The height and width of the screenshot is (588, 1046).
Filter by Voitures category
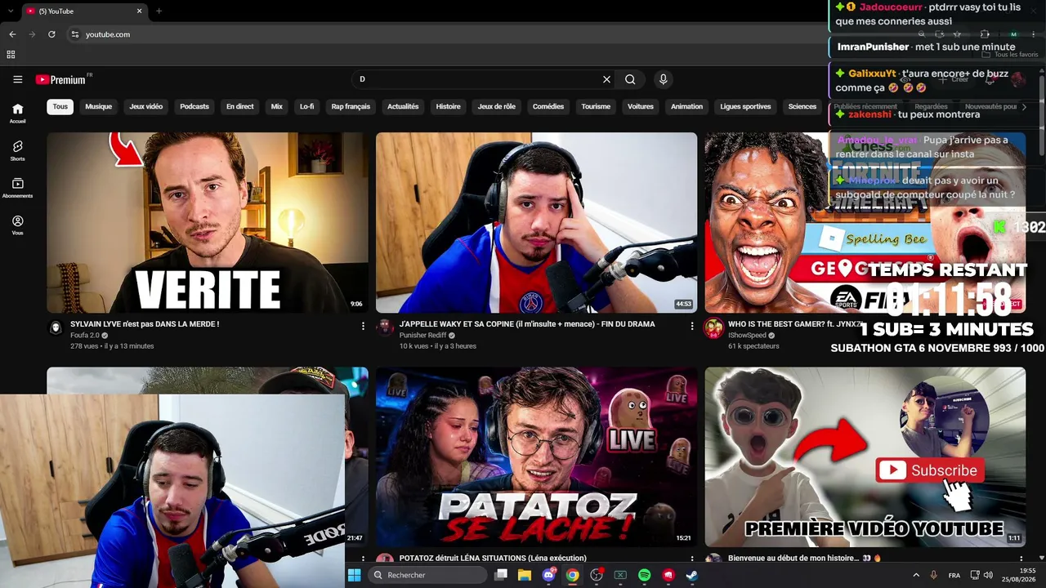[641, 106]
